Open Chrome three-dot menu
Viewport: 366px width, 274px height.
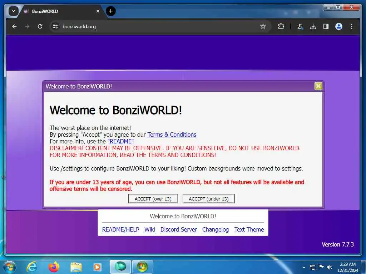[352, 26]
